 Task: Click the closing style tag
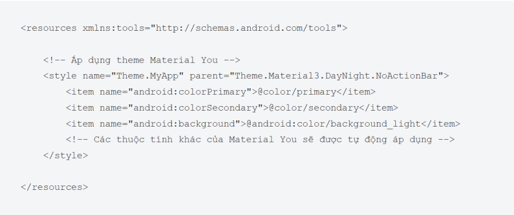pyautogui.click(x=66, y=156)
